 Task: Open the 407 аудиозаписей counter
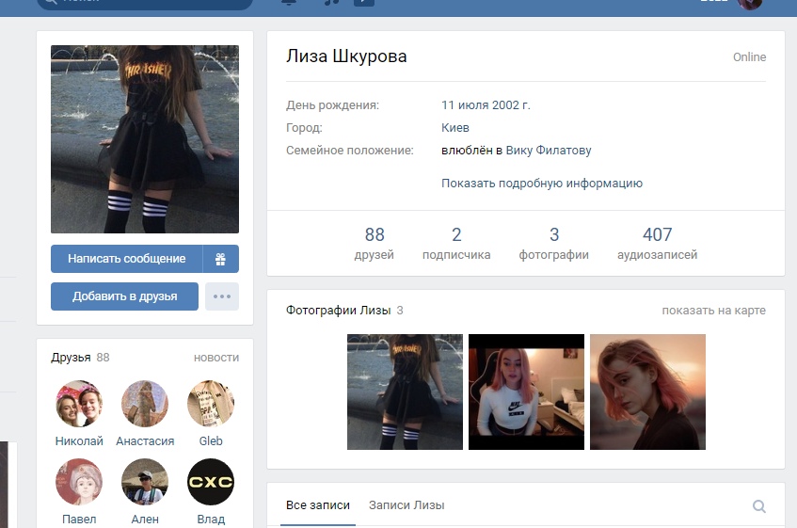[657, 243]
